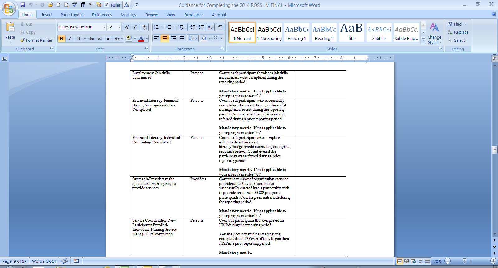Zoom out with the minus button
Viewport: 498px width, 268px height.
click(448, 261)
